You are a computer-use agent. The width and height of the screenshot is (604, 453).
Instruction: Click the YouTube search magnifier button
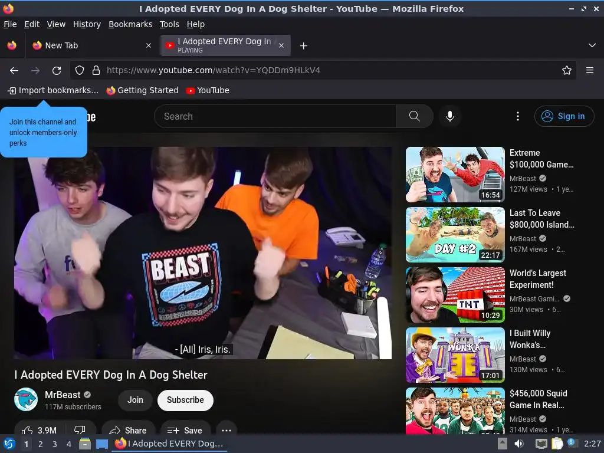(415, 116)
